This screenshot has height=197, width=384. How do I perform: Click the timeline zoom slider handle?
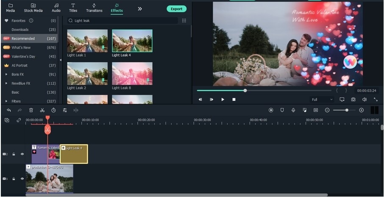click(347, 110)
